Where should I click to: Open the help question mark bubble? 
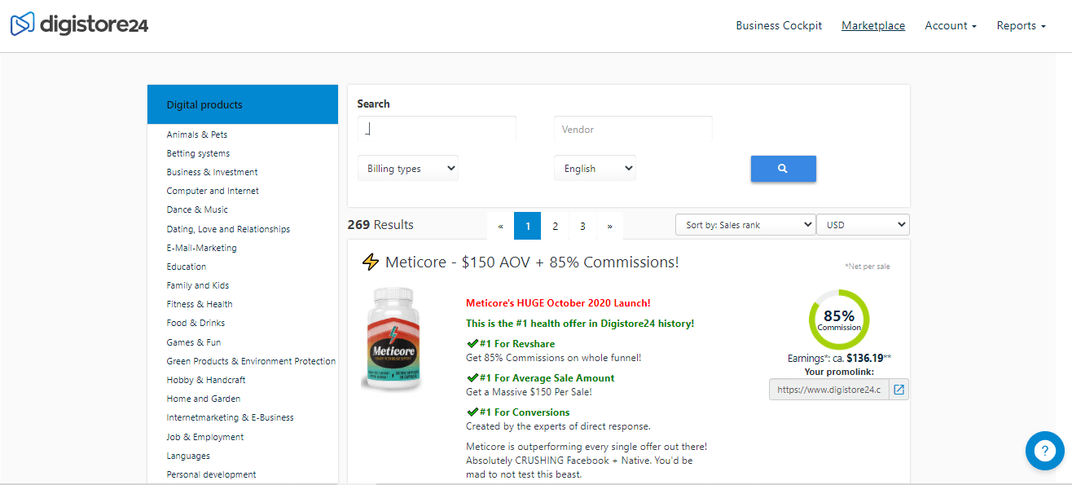coord(1044,451)
